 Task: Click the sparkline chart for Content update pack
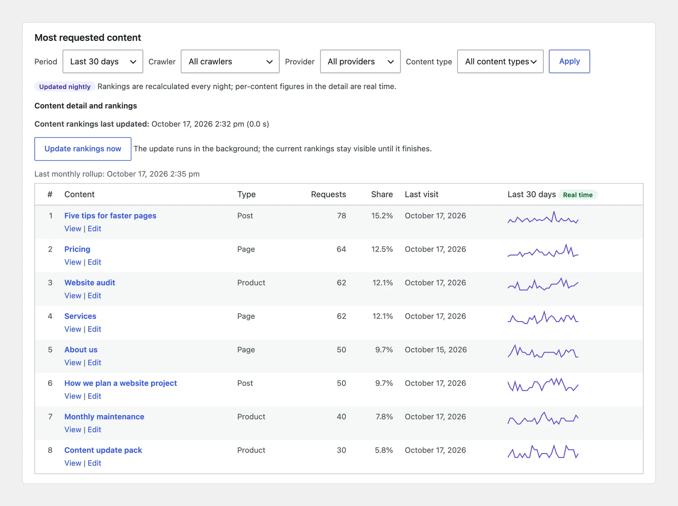(543, 452)
